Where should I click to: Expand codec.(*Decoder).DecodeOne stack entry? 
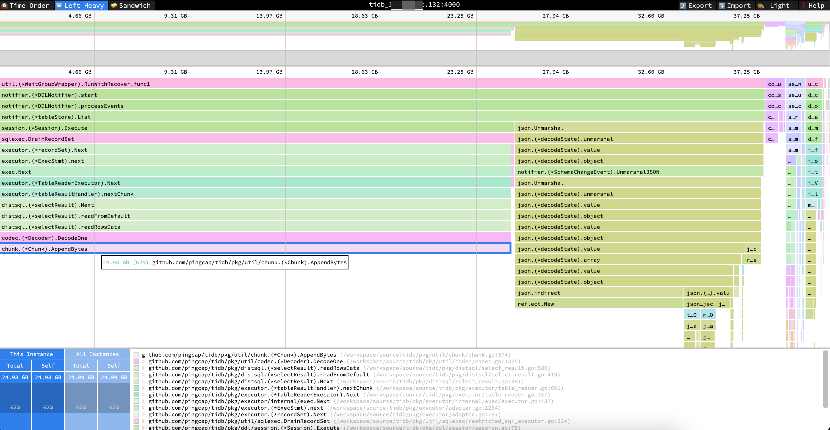pyautogui.click(x=144, y=361)
